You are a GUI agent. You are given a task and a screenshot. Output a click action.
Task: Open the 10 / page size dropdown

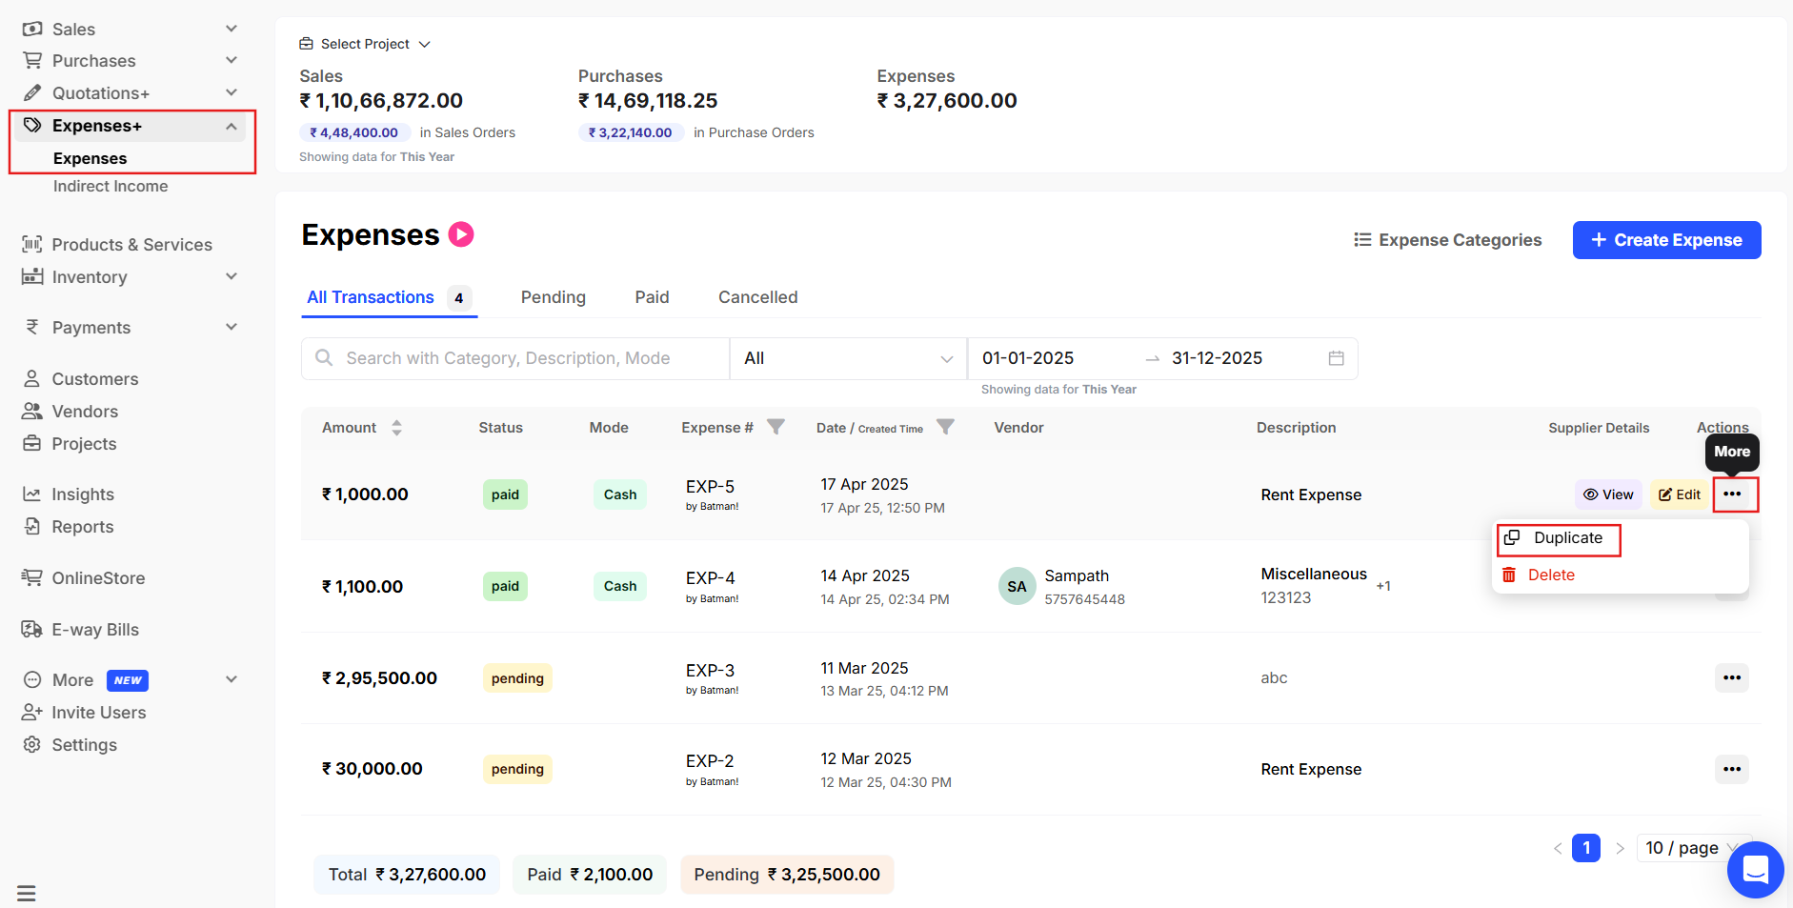[1693, 848]
